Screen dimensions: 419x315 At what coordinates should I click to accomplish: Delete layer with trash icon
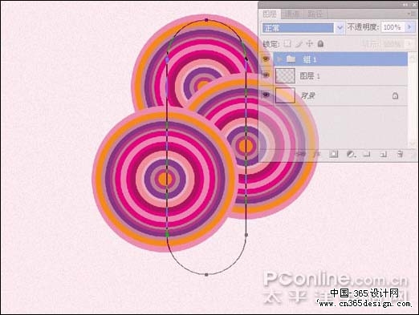pyautogui.click(x=400, y=154)
